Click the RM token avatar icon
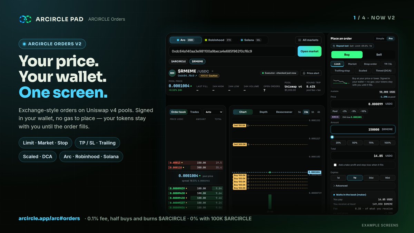The image size is (414, 233). coord(172,73)
